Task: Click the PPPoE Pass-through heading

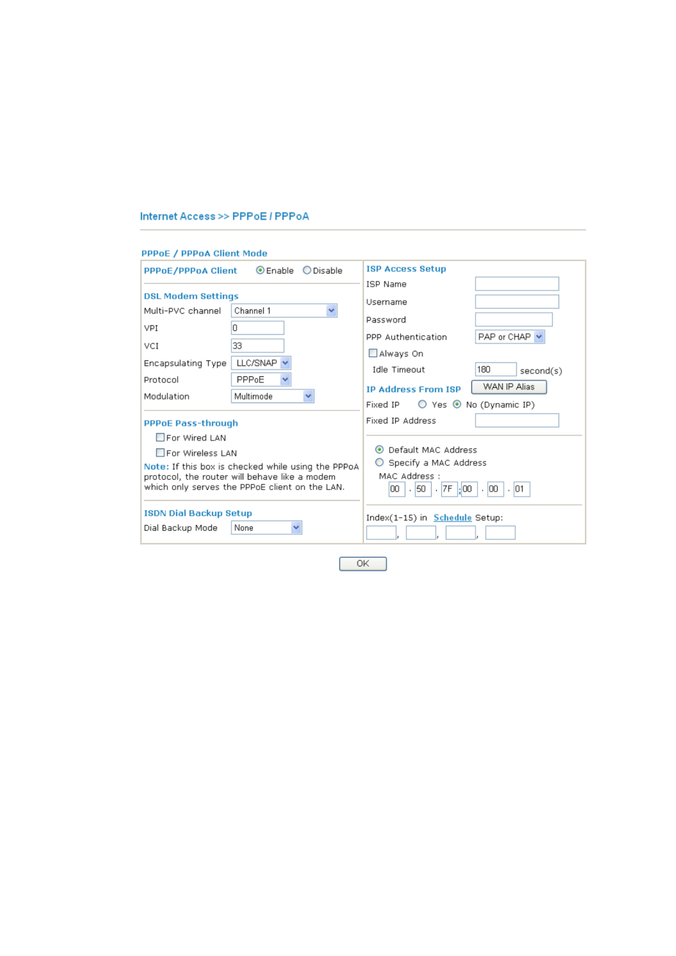Action: (x=191, y=423)
